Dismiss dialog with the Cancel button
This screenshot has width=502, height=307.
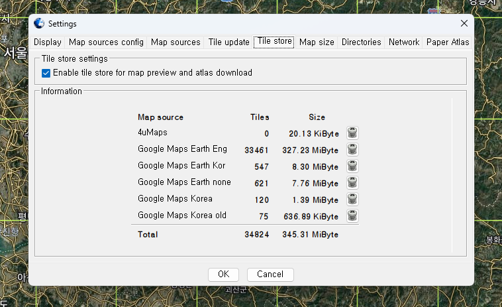click(x=270, y=275)
